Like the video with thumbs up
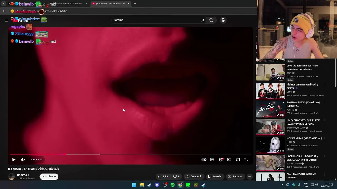Image resolution: width=337 pixels, height=189 pixels. 163,176
